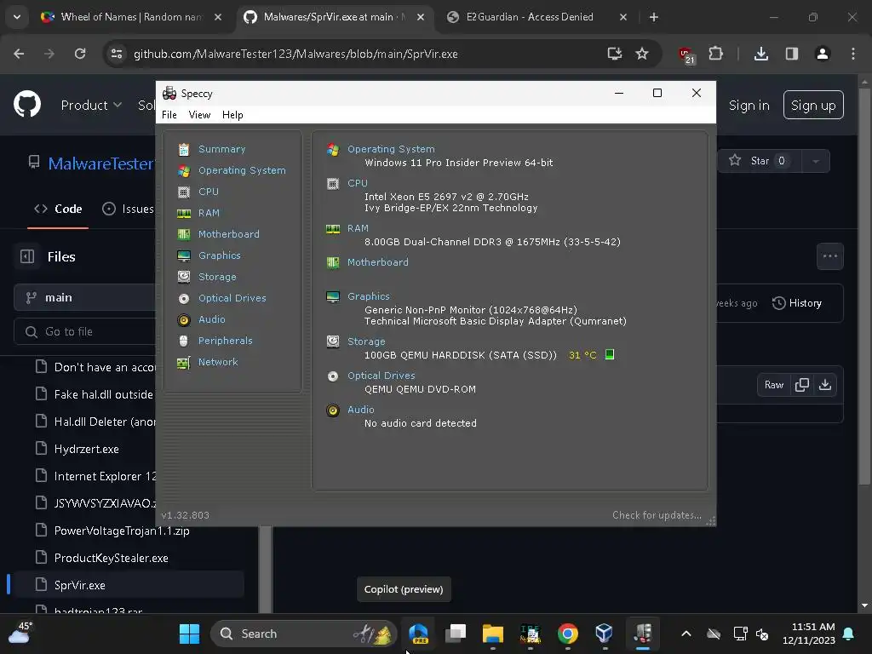Click Check for updates link in Speccy

click(x=657, y=515)
